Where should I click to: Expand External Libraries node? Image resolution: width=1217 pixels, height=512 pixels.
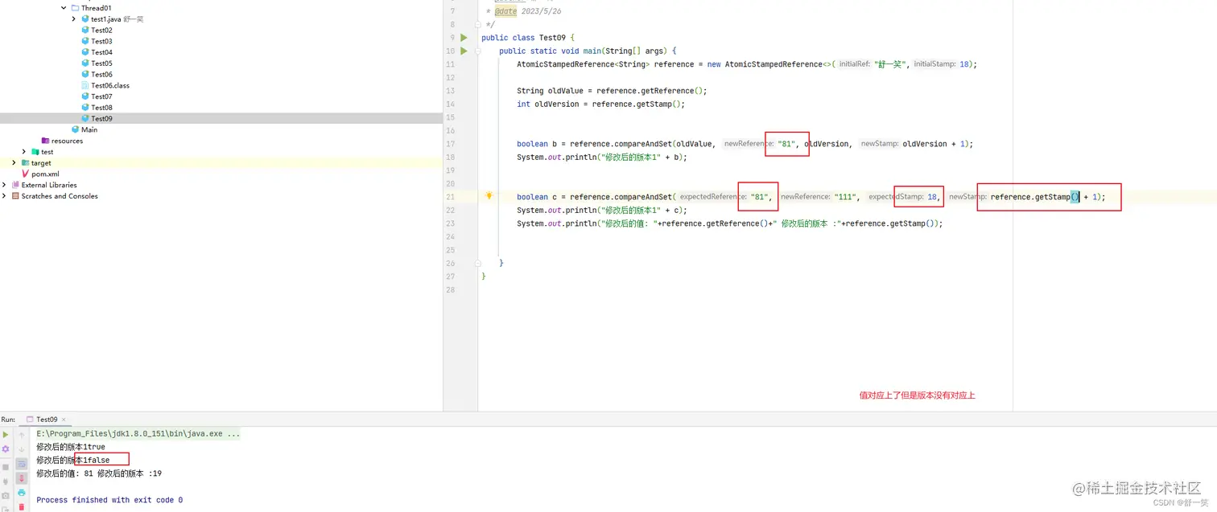click(x=4, y=185)
